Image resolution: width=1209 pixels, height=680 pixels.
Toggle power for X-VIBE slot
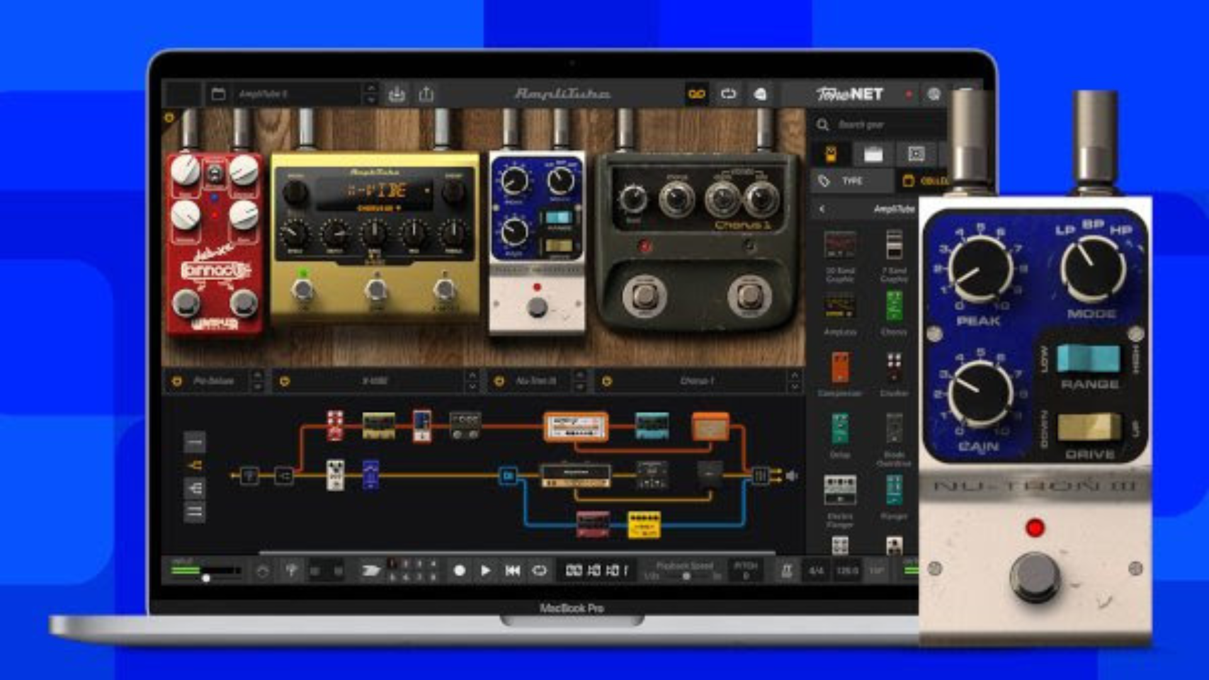click(x=285, y=381)
